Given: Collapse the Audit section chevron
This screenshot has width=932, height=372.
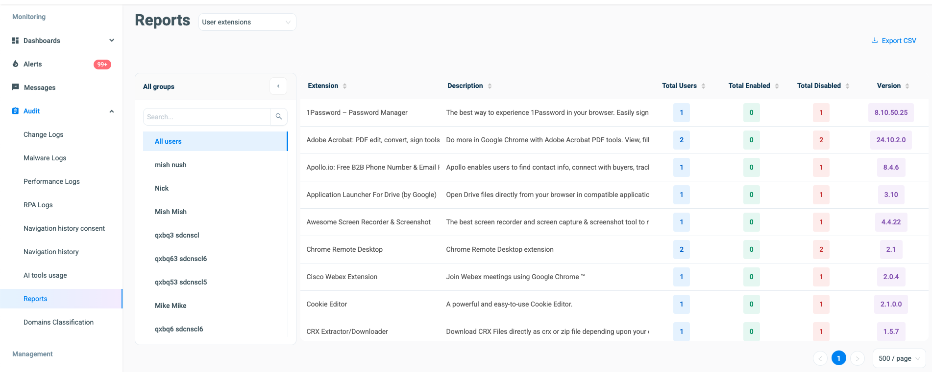Looking at the screenshot, I should coord(112,111).
